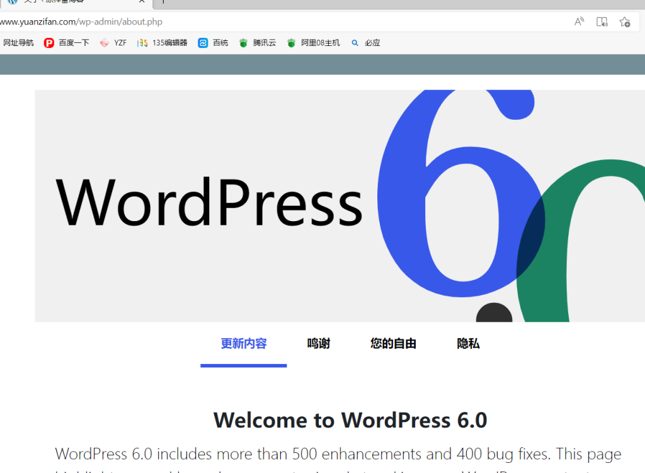Open the 135编辑器 bookmark
This screenshot has height=473, width=645.
[x=163, y=43]
